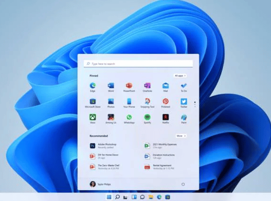
Task: Open OneNote pinned app
Action: (147, 87)
